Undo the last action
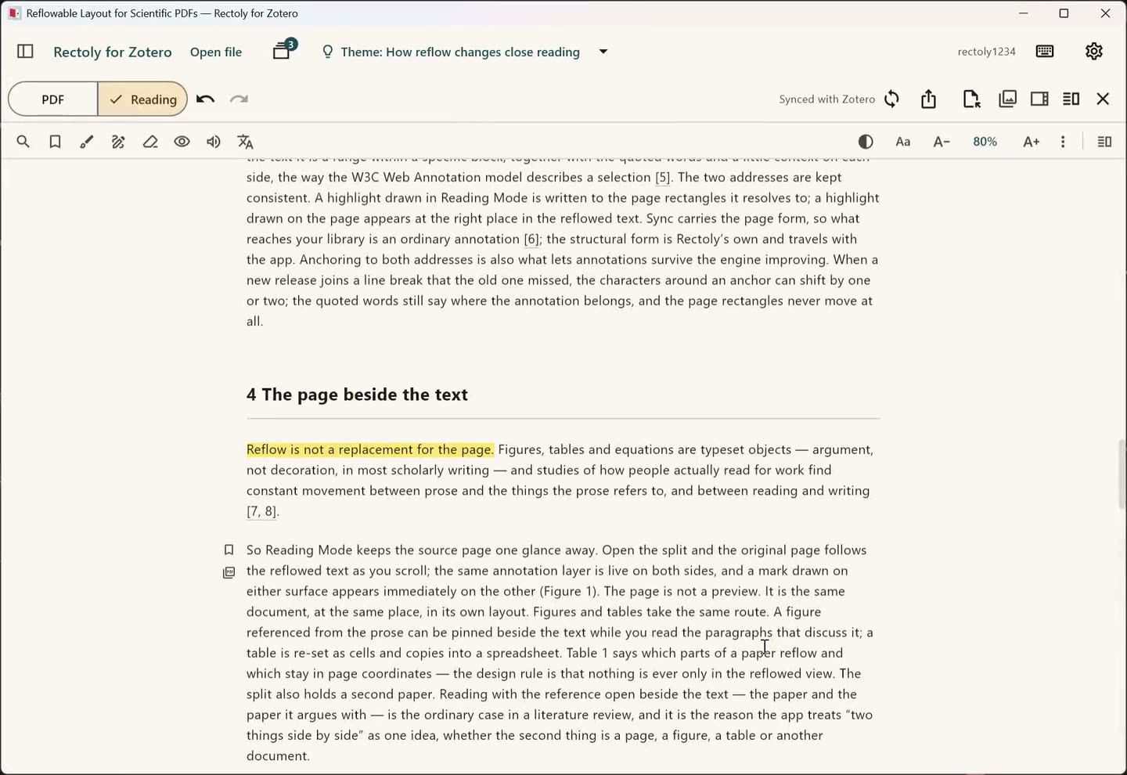This screenshot has width=1127, height=775. point(206,99)
